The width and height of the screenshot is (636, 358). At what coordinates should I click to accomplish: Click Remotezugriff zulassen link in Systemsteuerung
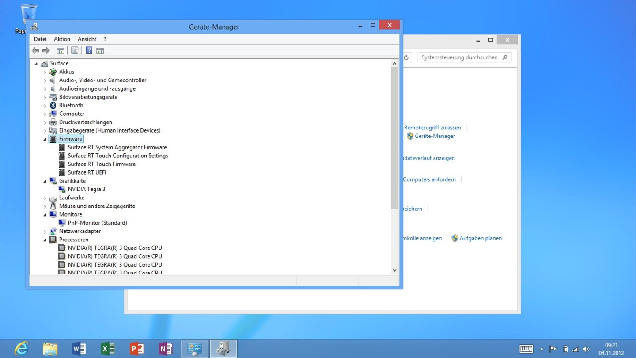click(x=432, y=128)
